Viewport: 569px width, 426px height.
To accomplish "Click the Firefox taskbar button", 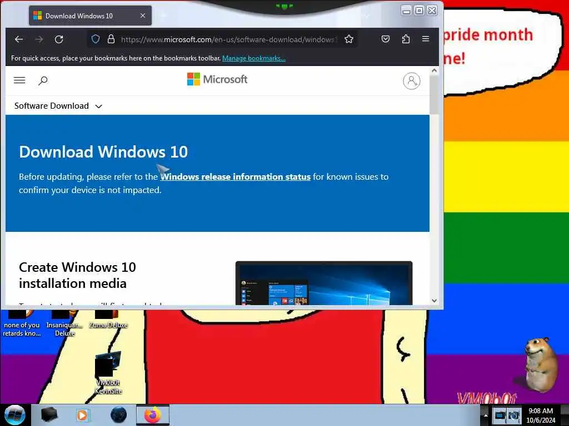I will pyautogui.click(x=153, y=415).
